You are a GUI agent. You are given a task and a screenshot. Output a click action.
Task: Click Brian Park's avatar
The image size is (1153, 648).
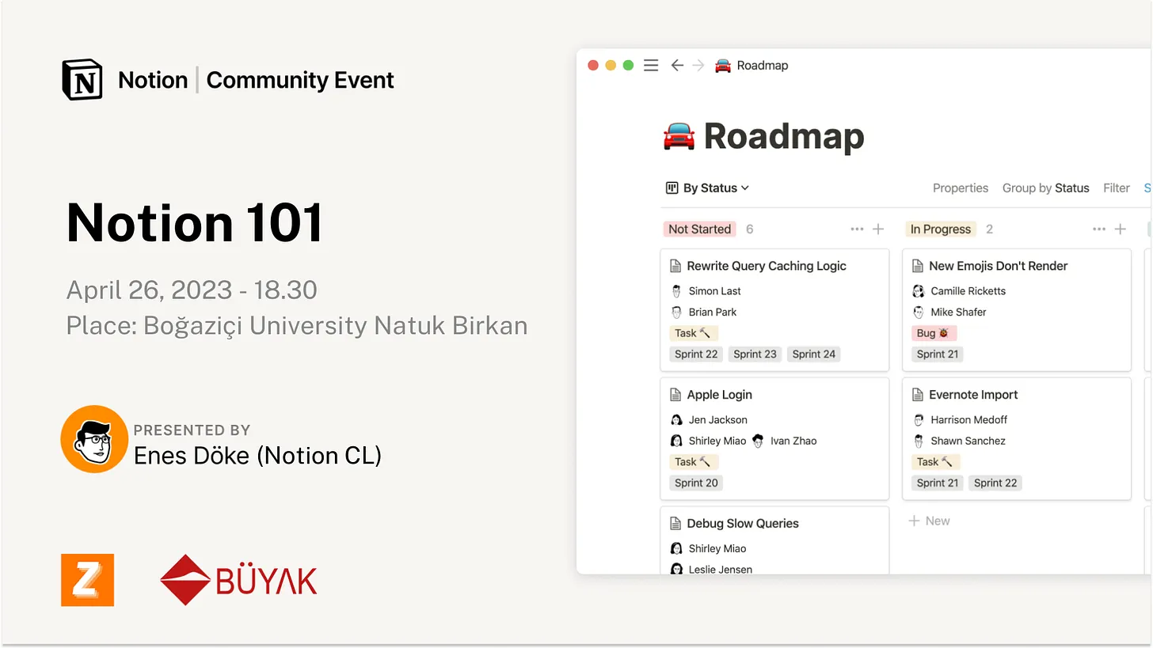[676, 312]
